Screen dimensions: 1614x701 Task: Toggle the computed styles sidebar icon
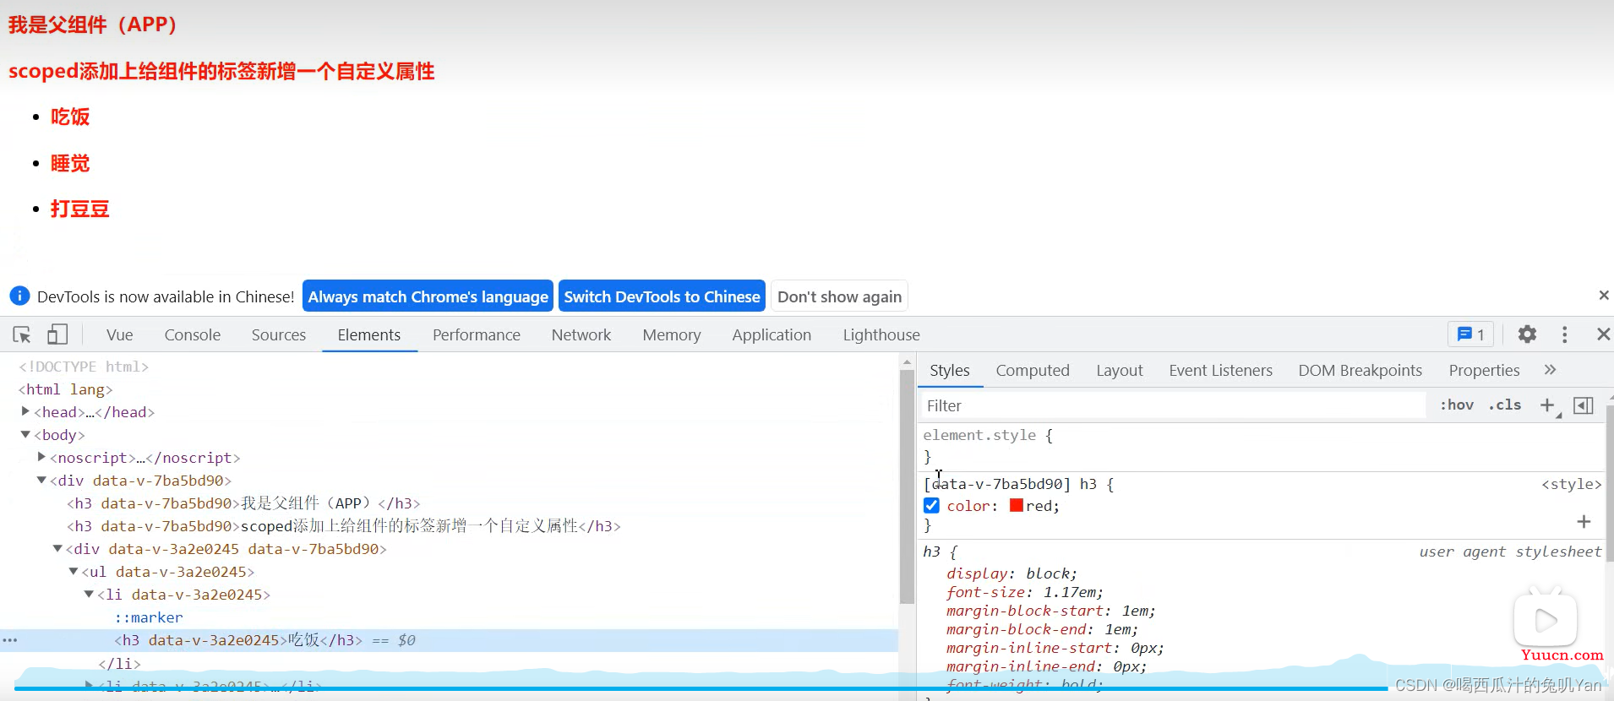point(1584,405)
